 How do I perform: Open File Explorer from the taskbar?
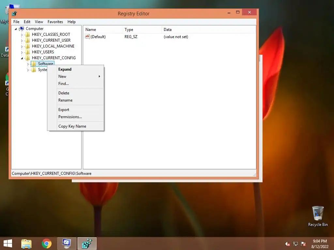point(26,243)
